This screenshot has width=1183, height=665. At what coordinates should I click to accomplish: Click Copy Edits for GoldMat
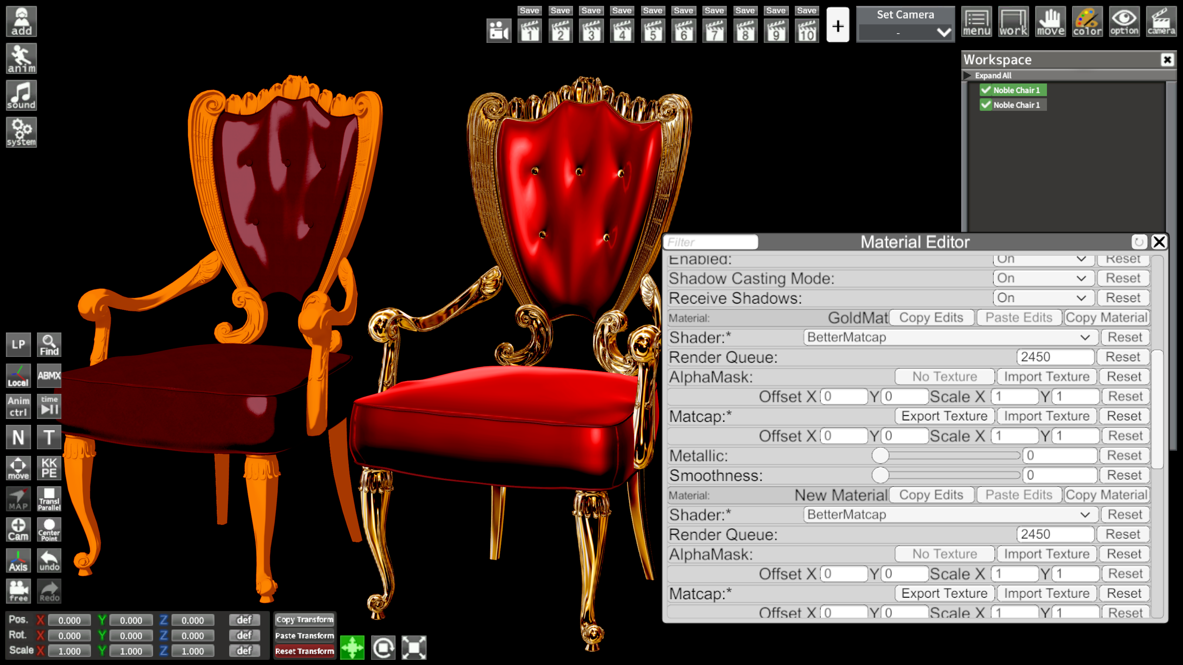tap(931, 318)
